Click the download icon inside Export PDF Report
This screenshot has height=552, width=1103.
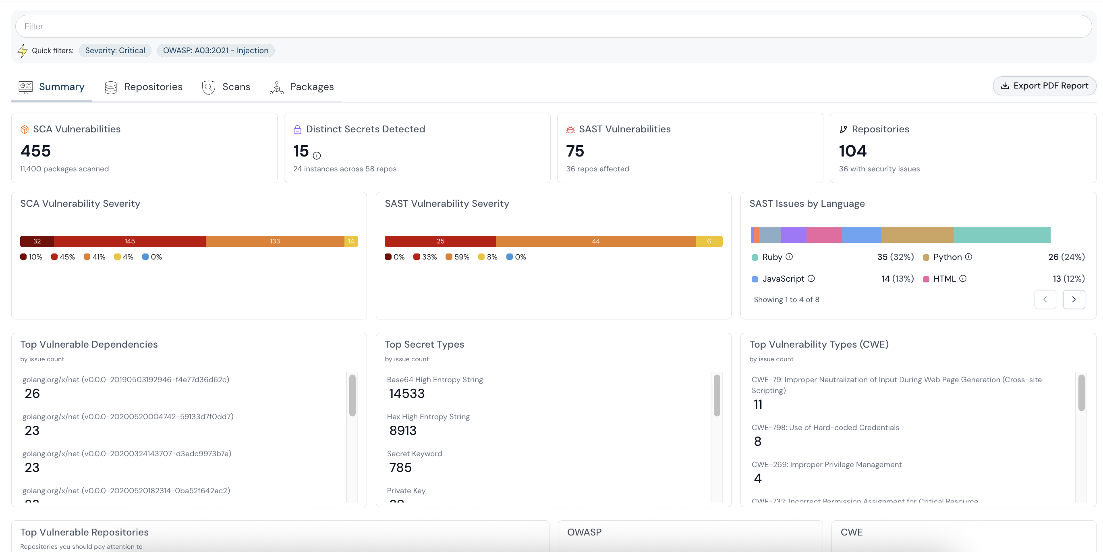(1006, 86)
